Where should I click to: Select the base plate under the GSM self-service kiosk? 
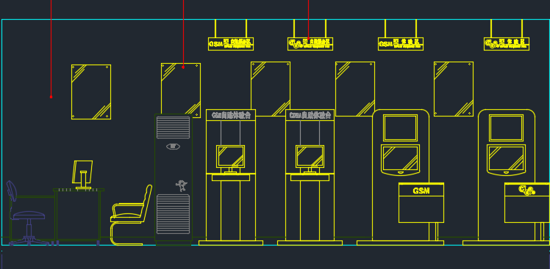[x=231, y=243]
